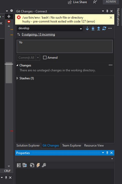Click the Events lightning bolt icon in Properties
Screen dimensions: 122x184
pos(38,165)
